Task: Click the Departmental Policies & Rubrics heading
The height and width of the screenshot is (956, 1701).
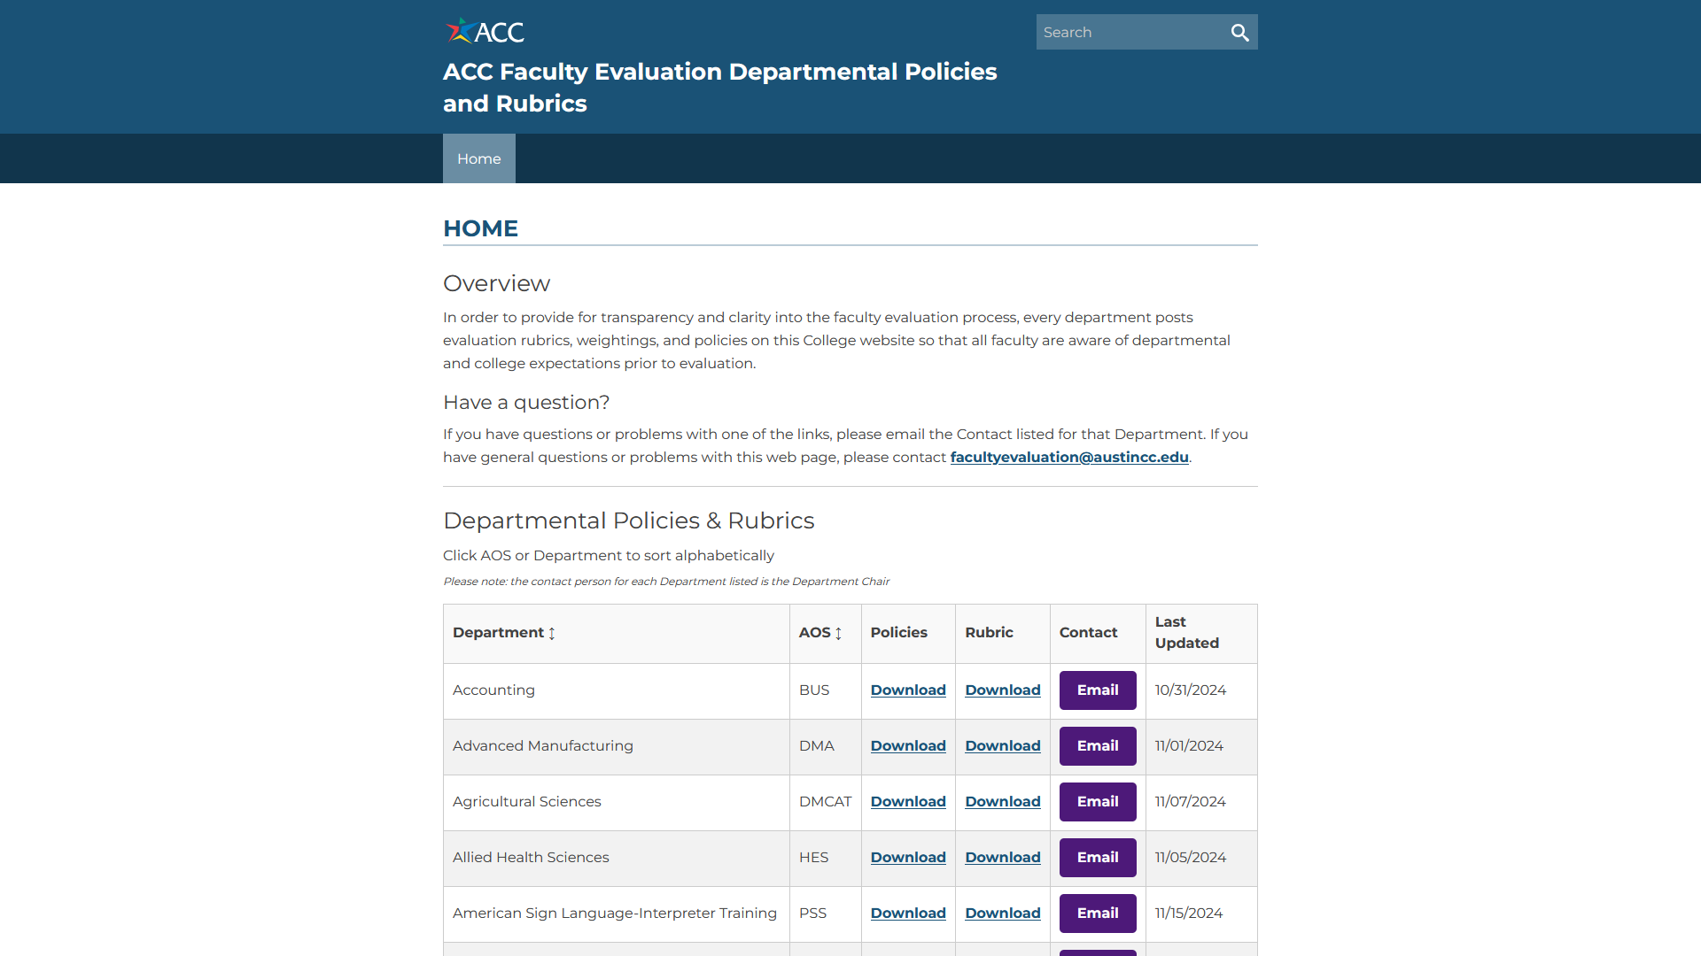Action: (x=628, y=520)
